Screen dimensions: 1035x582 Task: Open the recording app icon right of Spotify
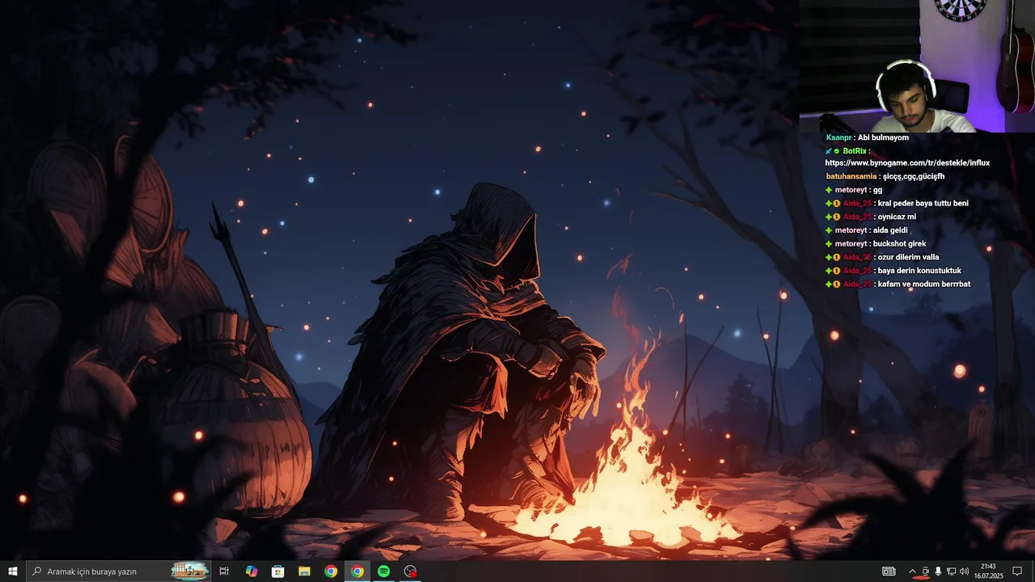[411, 571]
